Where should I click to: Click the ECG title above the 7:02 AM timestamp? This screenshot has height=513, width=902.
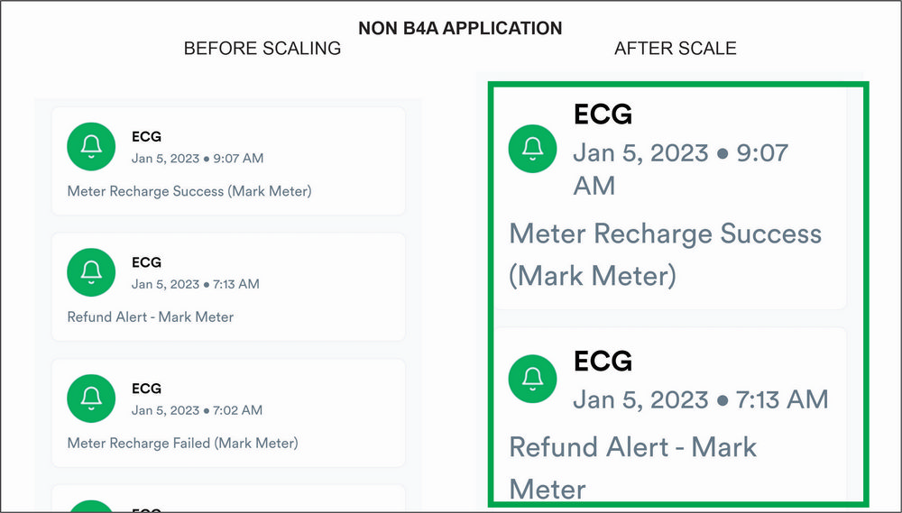click(146, 389)
